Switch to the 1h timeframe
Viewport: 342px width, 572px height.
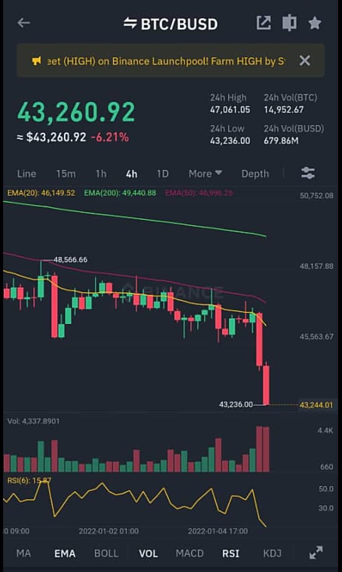[x=101, y=174]
